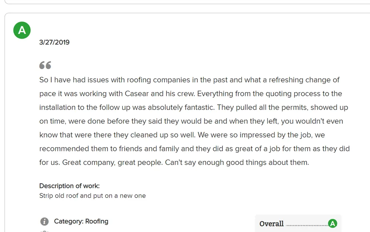370x232 pixels.
Task: Click the partially visible icon below the info icon
Action: pyautogui.click(x=44, y=231)
